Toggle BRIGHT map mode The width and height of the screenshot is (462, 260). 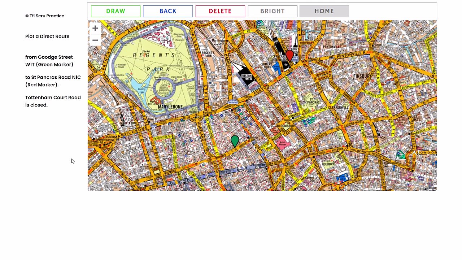click(273, 11)
